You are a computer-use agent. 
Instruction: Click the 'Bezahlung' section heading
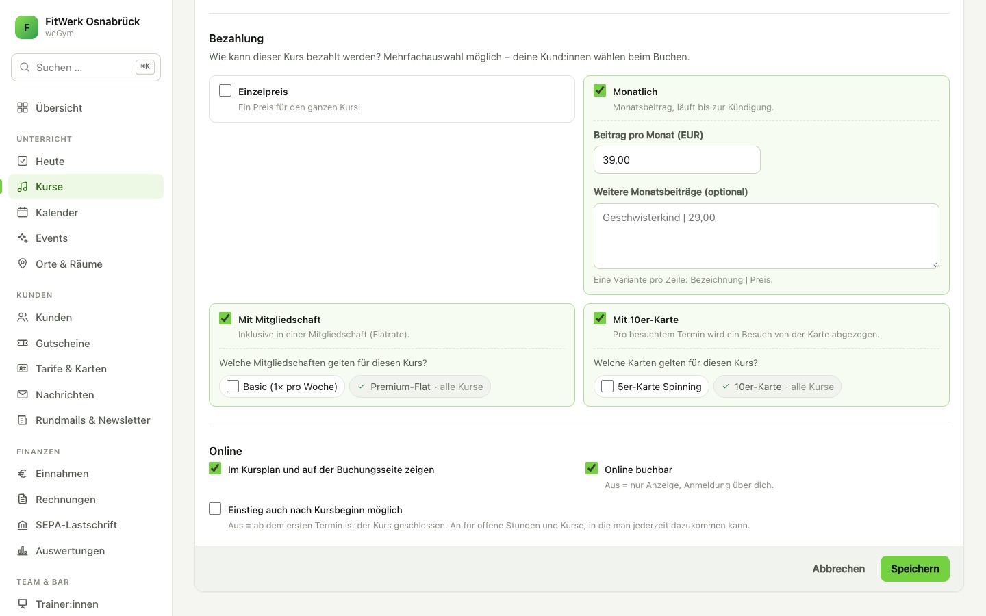[x=236, y=38]
